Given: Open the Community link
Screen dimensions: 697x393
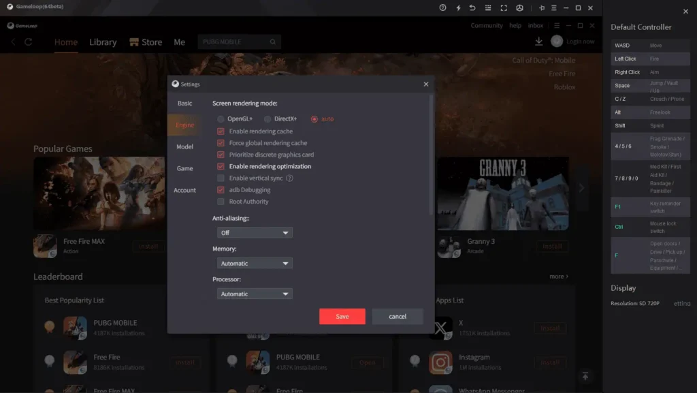Looking at the screenshot, I should (x=487, y=25).
